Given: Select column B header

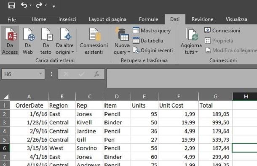Looking at the screenshot, I should click(62, 97).
